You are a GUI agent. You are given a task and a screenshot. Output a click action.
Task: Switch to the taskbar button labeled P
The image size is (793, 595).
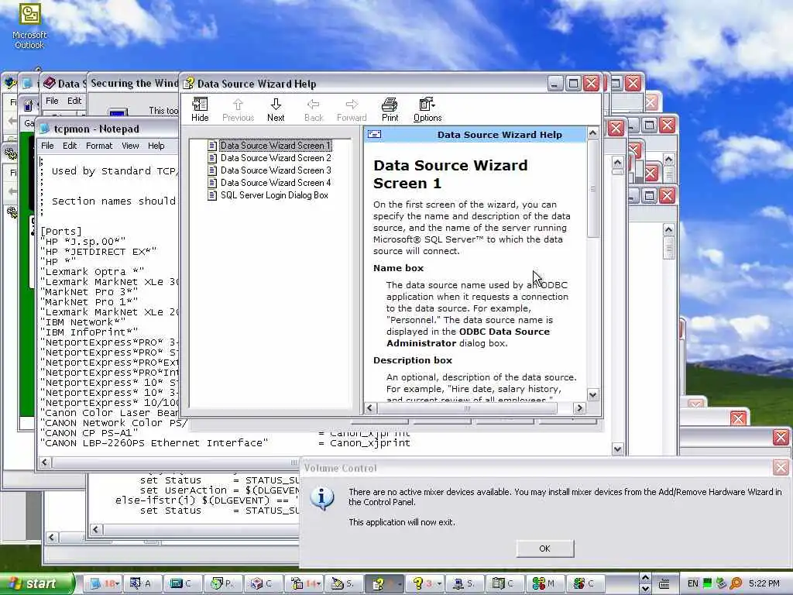pyautogui.click(x=224, y=584)
